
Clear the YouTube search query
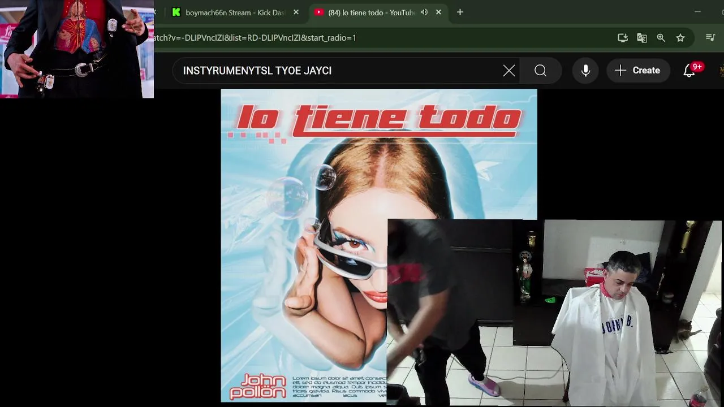509,71
